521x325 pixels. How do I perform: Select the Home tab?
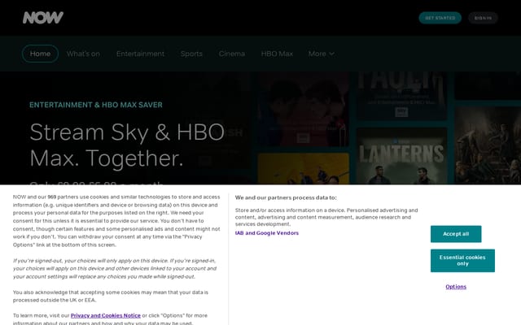(x=40, y=54)
